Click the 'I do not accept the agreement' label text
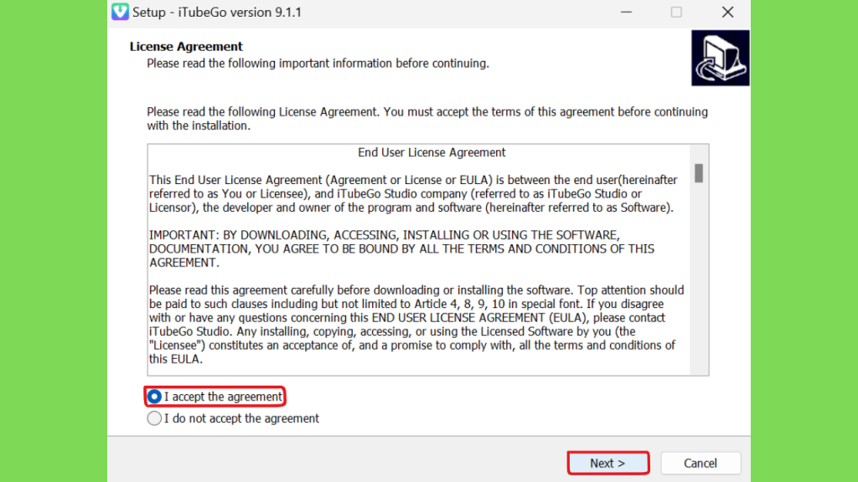This screenshot has height=482, width=858. tap(241, 418)
